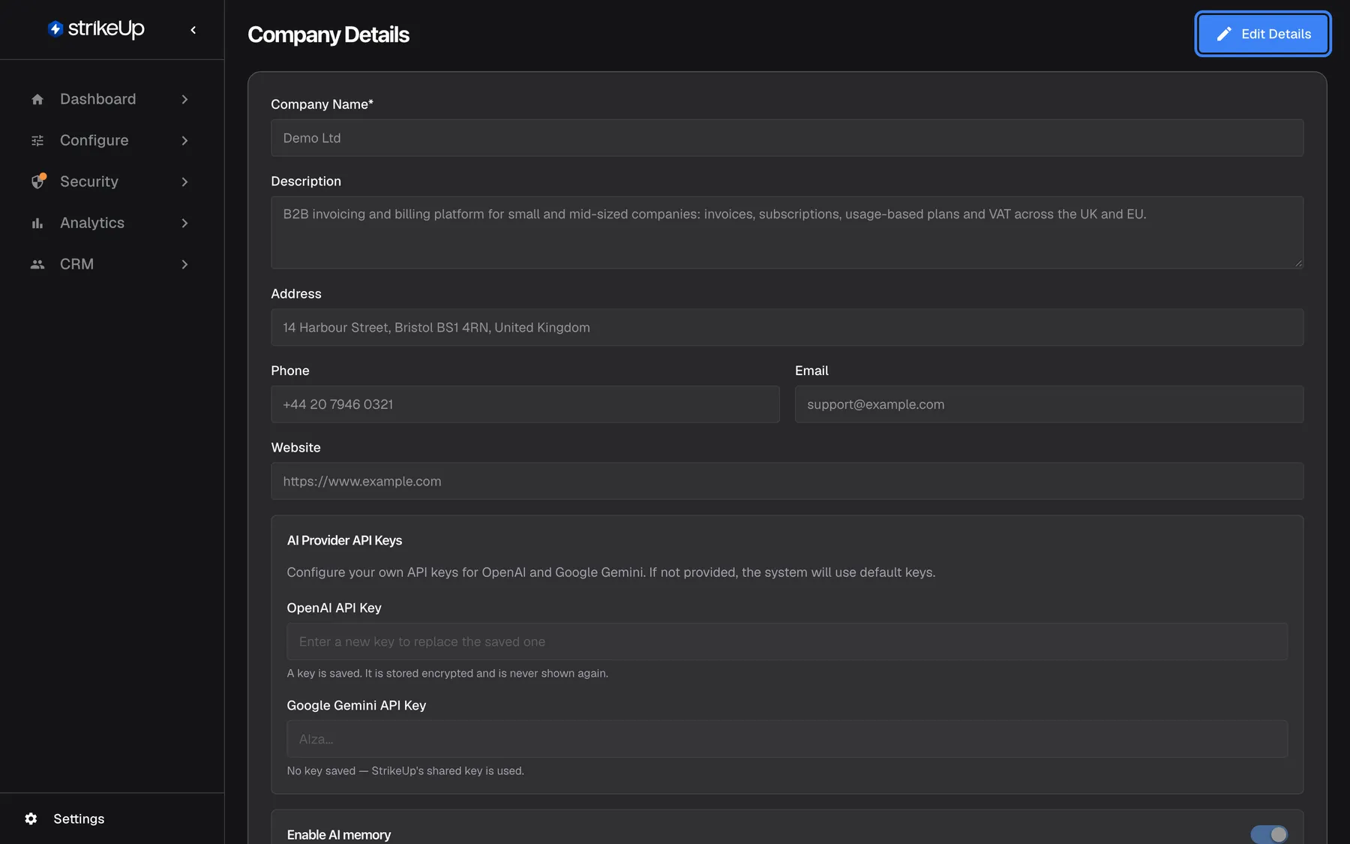
Task: Open the Security menu item
Action: 112,182
